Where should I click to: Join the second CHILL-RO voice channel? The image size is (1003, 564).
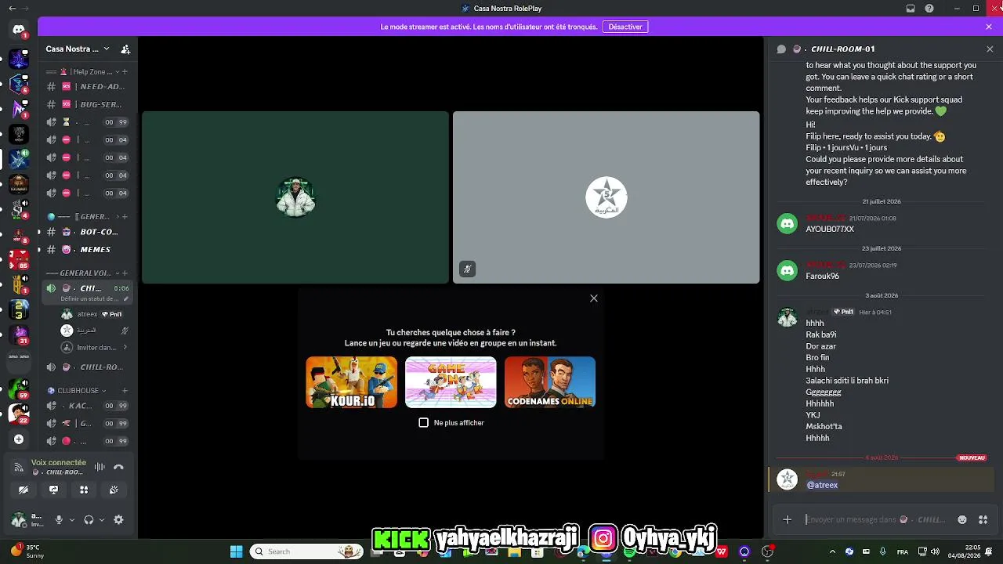coord(88,367)
